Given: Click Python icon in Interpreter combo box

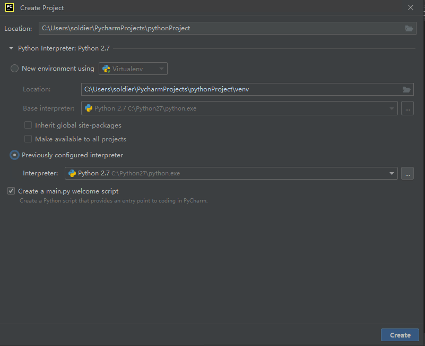Looking at the screenshot, I should click(72, 173).
